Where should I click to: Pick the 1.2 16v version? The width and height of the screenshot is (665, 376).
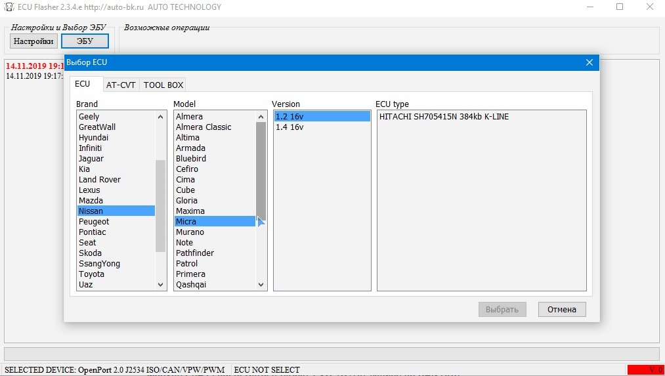322,117
